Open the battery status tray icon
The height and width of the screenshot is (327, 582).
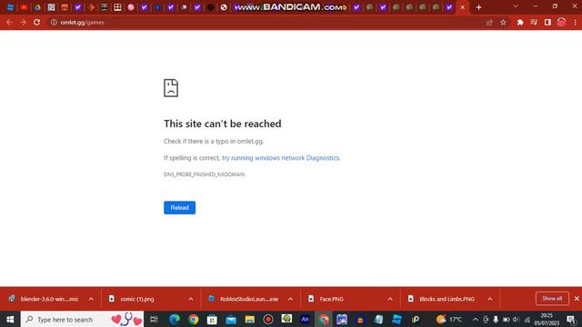506,319
